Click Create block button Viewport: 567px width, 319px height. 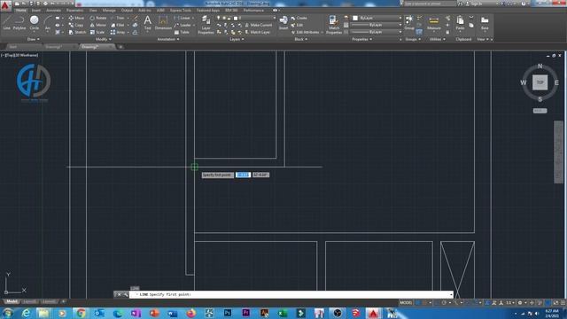[299, 18]
